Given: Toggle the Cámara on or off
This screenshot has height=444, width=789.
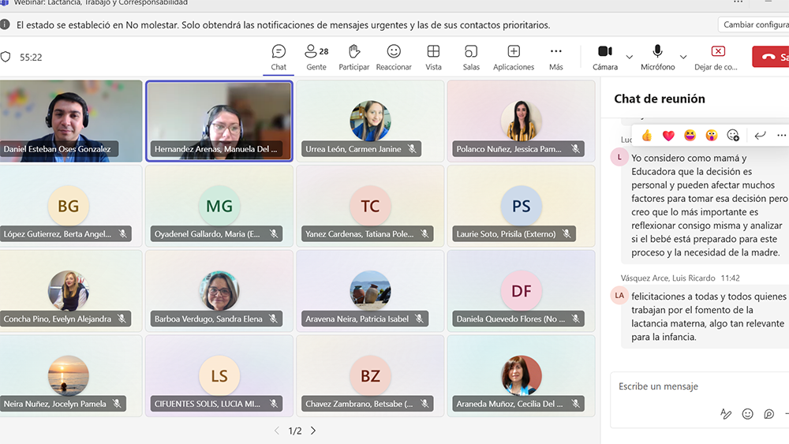Looking at the screenshot, I should [605, 57].
